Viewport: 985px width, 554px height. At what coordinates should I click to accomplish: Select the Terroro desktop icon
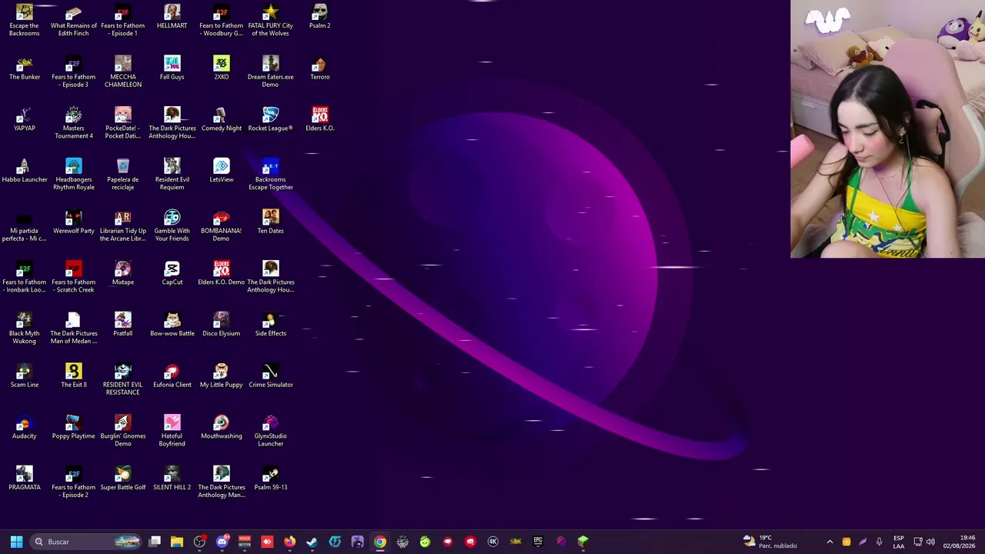[x=319, y=68]
